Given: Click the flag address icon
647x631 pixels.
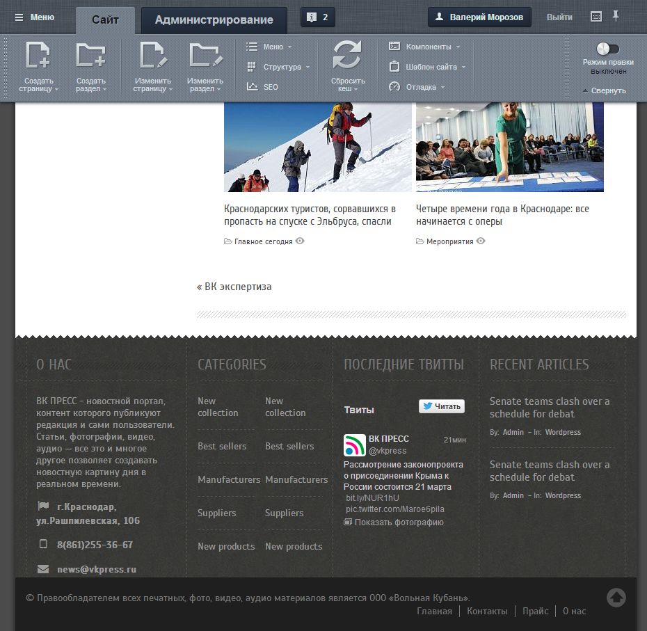Looking at the screenshot, I should 43,506.
